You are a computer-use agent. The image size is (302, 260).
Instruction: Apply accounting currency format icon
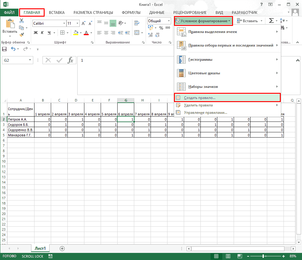[x=151, y=27]
